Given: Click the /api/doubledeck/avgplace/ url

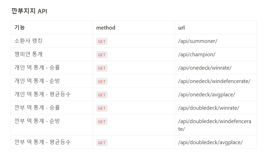Looking at the screenshot, I should click(x=210, y=142).
